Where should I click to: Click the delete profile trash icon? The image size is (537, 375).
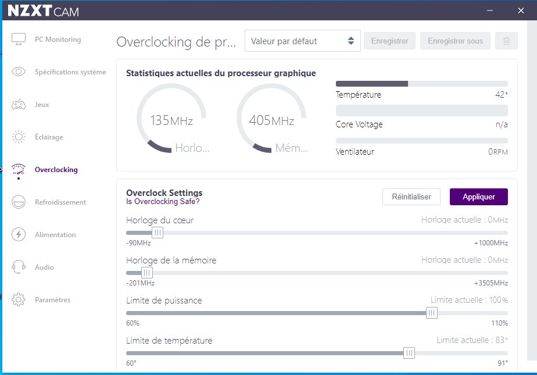coord(506,41)
